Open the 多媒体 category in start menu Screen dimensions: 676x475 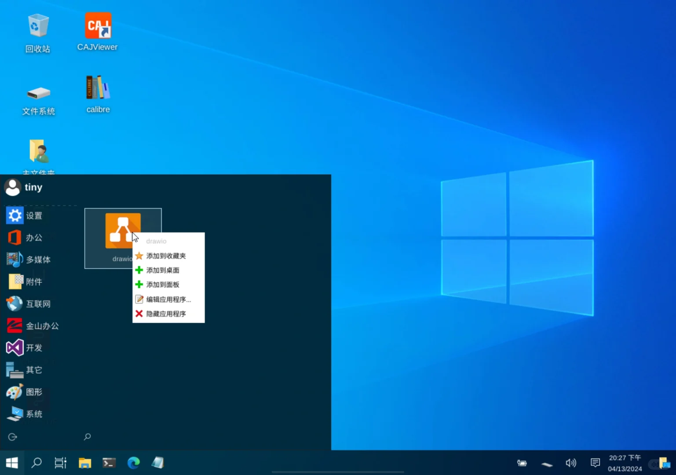coord(29,259)
